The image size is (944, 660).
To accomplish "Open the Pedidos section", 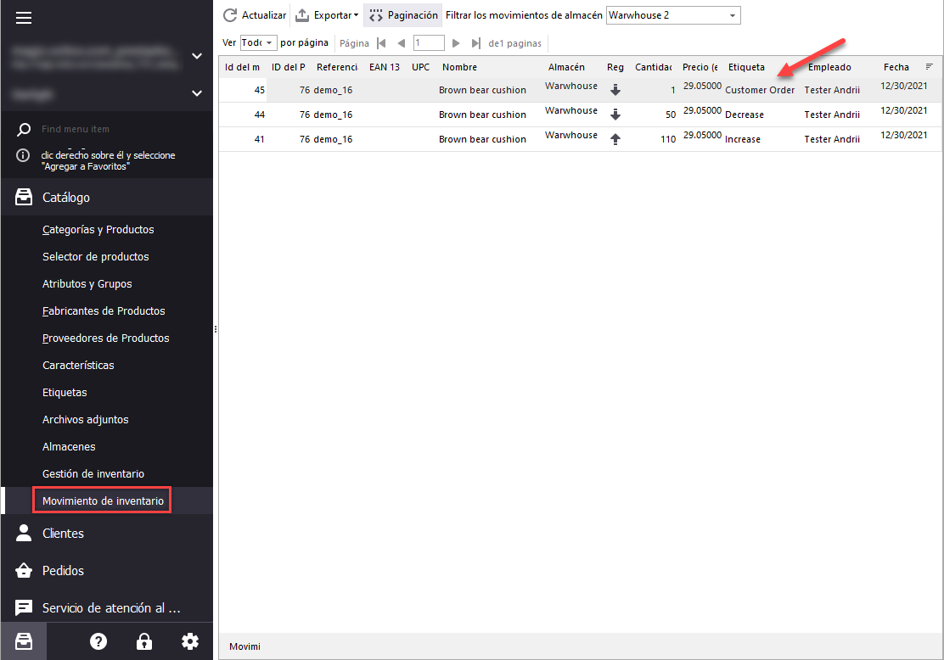I will coord(63,571).
